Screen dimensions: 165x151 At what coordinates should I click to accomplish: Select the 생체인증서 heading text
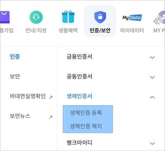79,96
